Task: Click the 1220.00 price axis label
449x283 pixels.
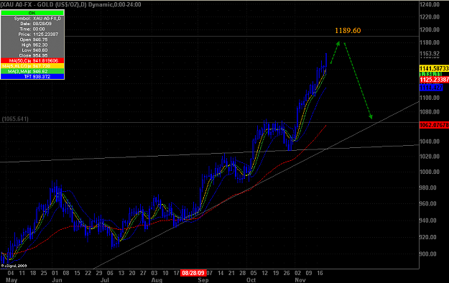Action: pos(430,17)
